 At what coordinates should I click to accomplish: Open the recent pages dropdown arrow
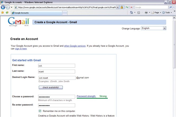pyautogui.click(x=12, y=7)
